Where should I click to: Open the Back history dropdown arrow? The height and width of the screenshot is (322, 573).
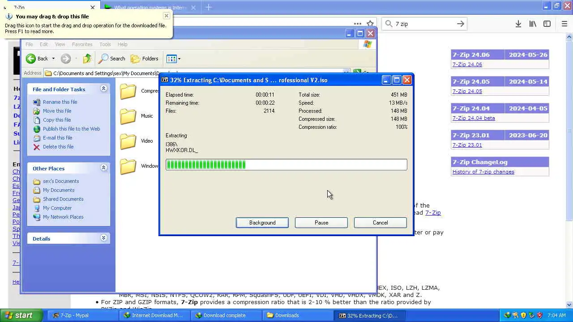[53, 59]
